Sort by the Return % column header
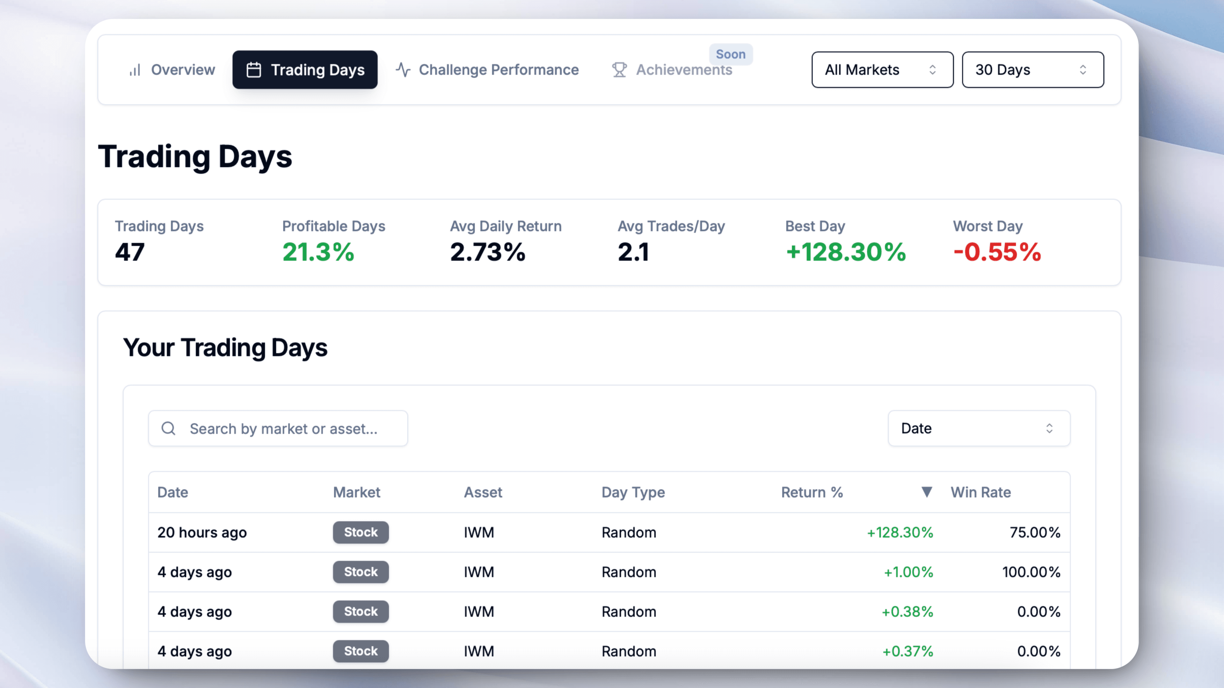 point(812,492)
